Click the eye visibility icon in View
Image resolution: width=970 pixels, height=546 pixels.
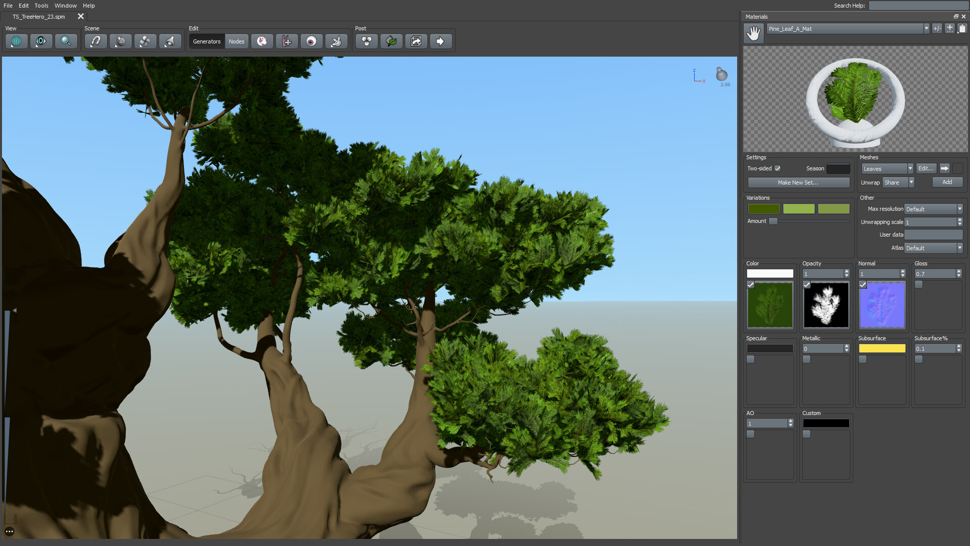[x=41, y=41]
